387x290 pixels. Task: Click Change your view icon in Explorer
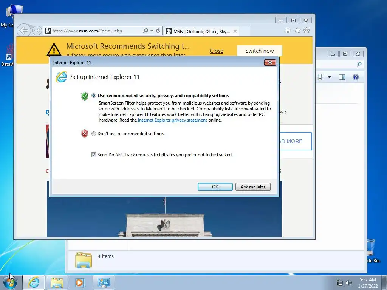(x=321, y=77)
